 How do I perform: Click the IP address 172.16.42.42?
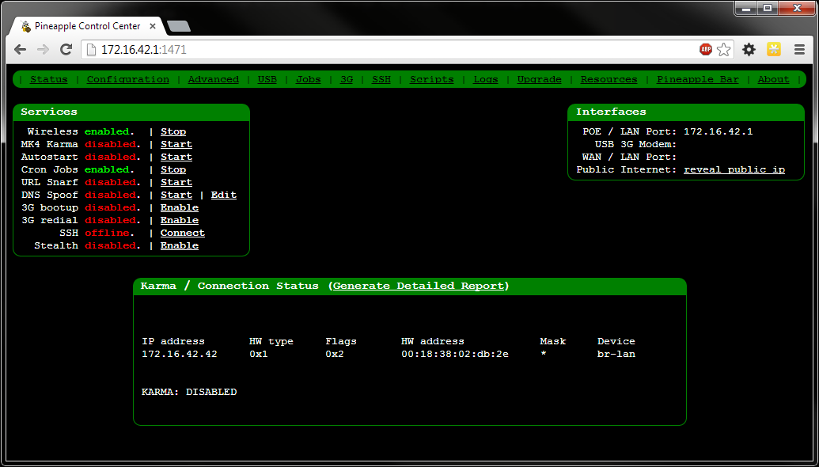point(179,354)
